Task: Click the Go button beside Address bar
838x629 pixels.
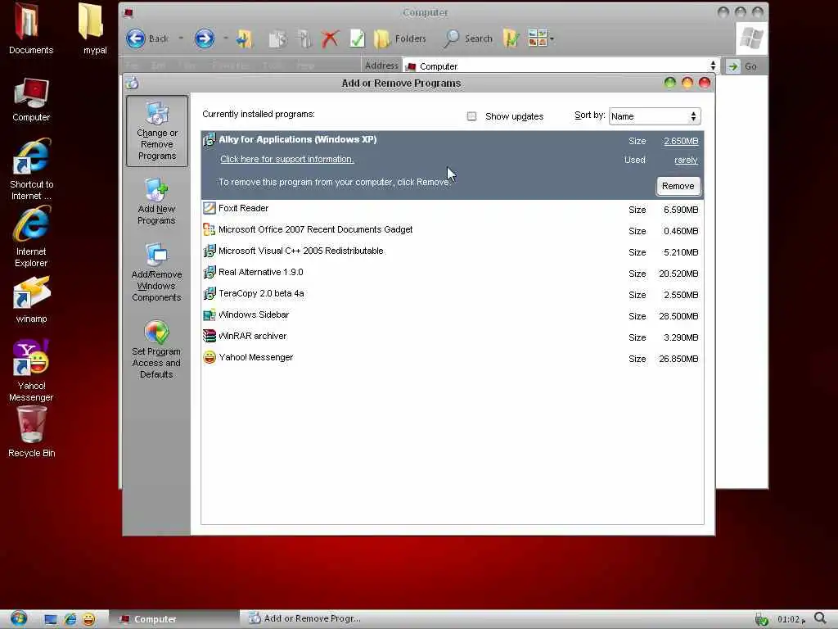Action: [743, 66]
